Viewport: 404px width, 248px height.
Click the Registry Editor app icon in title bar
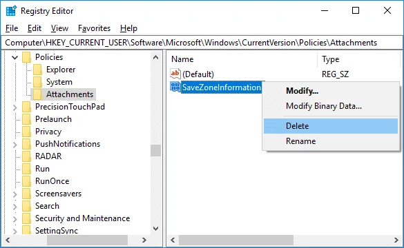[x=11, y=11]
